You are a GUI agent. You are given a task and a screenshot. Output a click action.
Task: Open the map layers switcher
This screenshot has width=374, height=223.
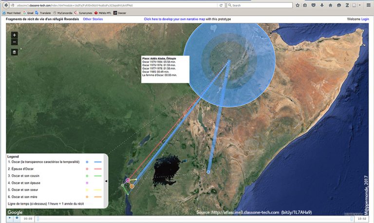[x=14, y=52]
